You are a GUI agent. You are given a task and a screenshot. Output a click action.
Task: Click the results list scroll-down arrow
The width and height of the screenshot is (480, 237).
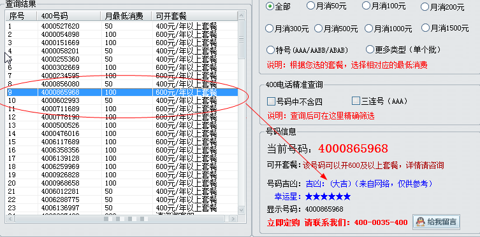tap(241, 210)
